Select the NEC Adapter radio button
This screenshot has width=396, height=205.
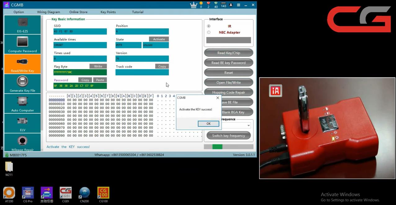click(209, 32)
